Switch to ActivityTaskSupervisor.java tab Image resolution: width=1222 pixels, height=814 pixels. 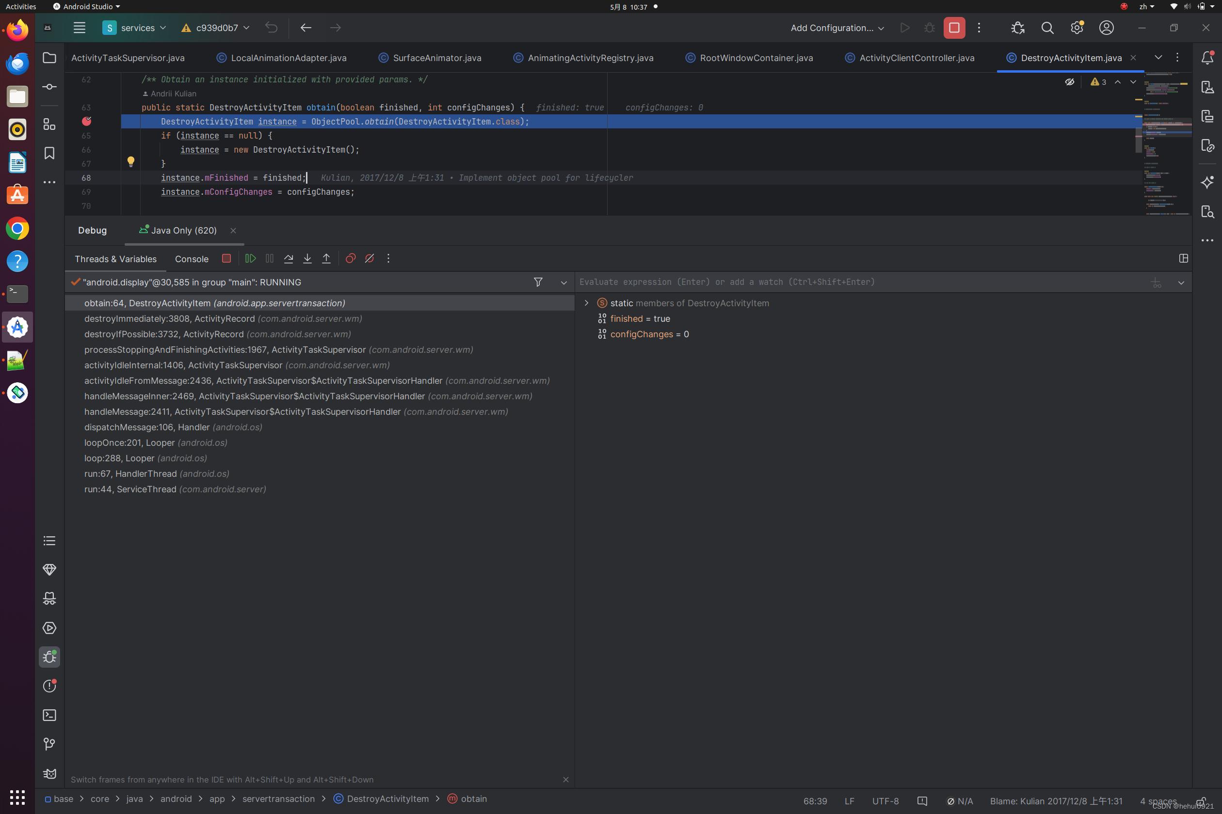128,58
